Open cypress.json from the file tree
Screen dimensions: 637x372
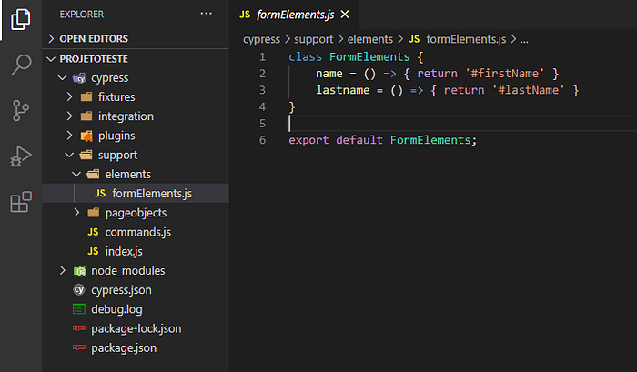pyautogui.click(x=136, y=290)
